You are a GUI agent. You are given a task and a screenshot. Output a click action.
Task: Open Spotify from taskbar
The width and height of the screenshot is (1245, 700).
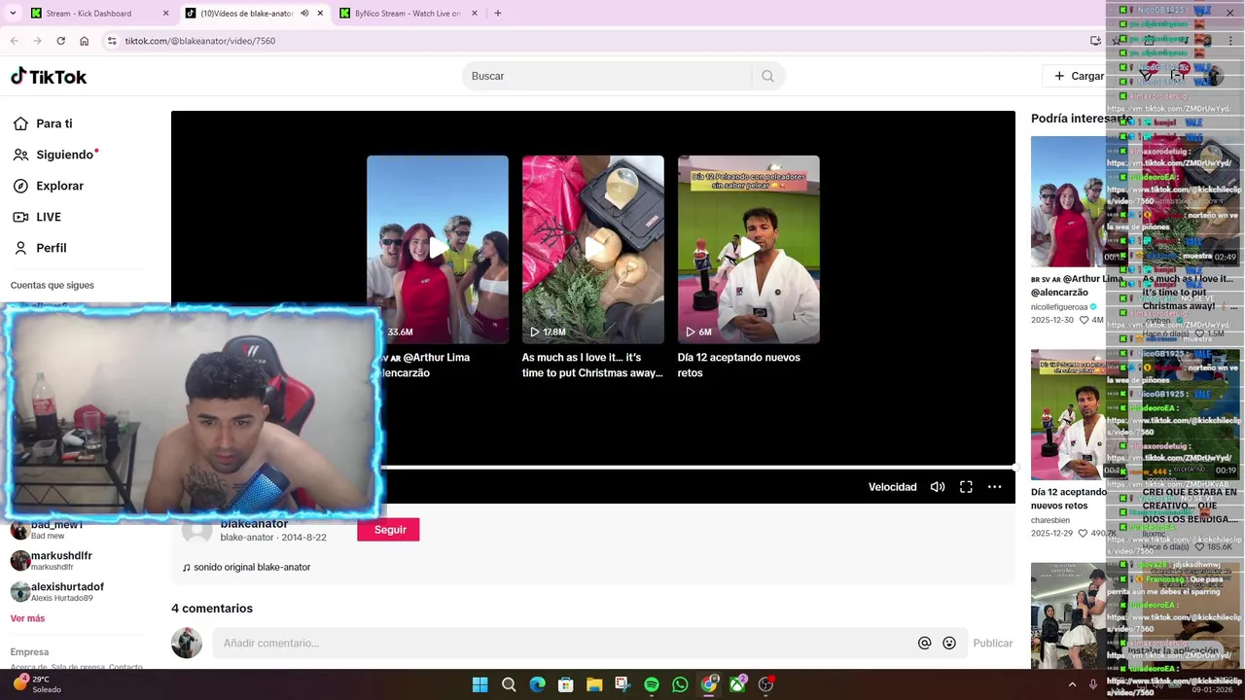(x=652, y=684)
